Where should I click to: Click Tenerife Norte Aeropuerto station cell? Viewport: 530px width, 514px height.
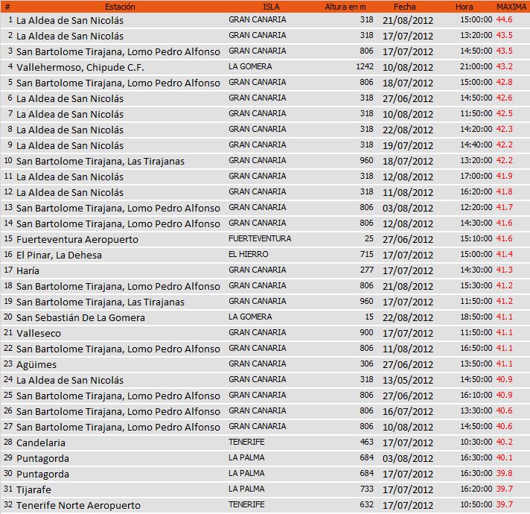point(78,505)
